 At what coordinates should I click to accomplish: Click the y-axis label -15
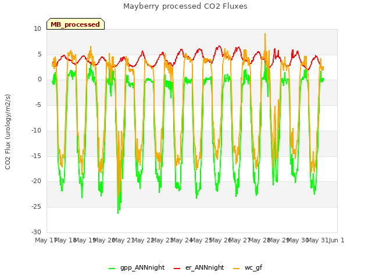[x=36, y=156]
